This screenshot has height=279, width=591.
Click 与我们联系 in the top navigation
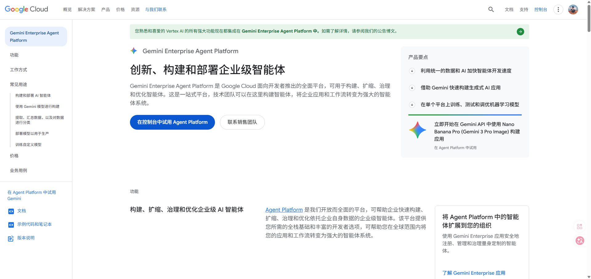156,10
